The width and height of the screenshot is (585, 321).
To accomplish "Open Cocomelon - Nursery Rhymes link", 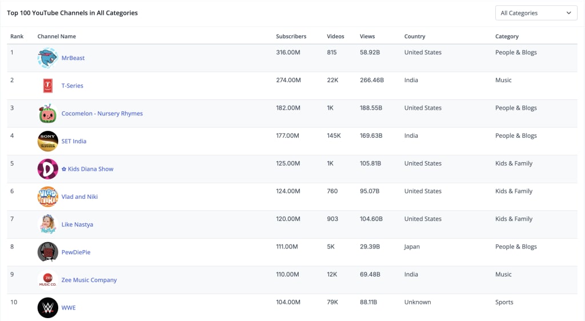I will tap(102, 113).
